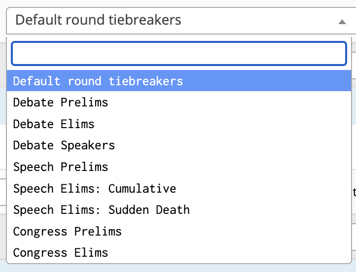Select the Debate Elims option
356x272 pixels.
[x=54, y=124]
